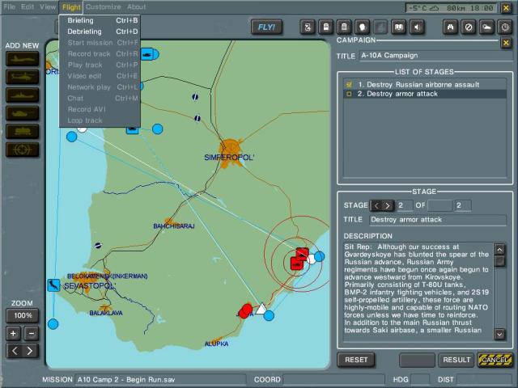
Task: Reset map zoom to 100%
Action: [23, 315]
